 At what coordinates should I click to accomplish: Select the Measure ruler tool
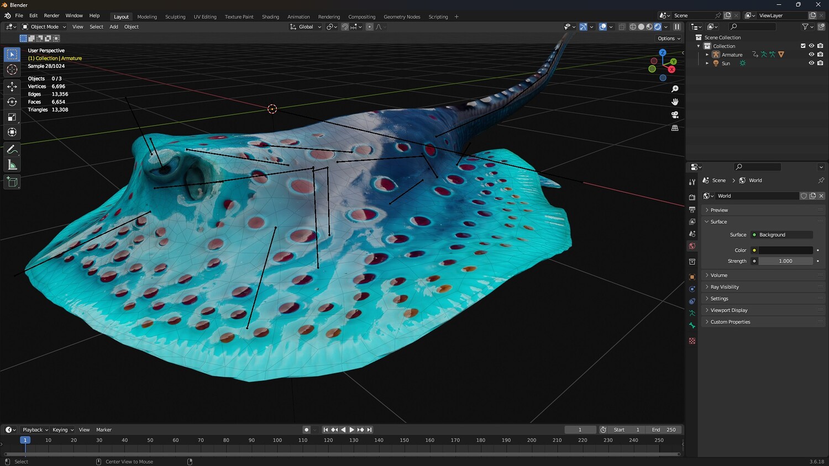12,165
